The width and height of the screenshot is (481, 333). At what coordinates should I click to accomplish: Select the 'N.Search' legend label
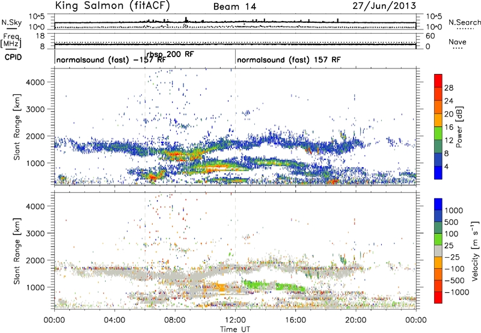(465, 22)
